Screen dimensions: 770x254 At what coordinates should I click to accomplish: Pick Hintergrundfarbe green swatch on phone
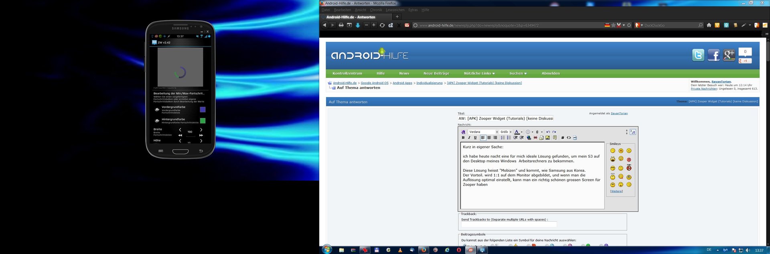[203, 121]
